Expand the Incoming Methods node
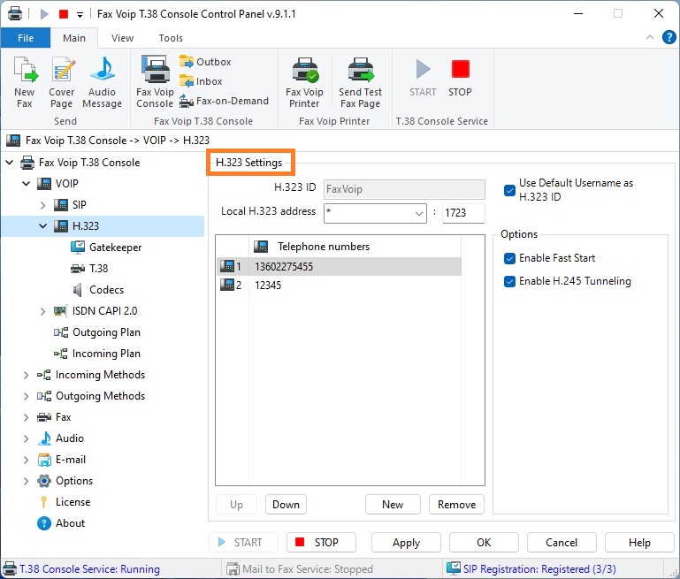 (26, 375)
